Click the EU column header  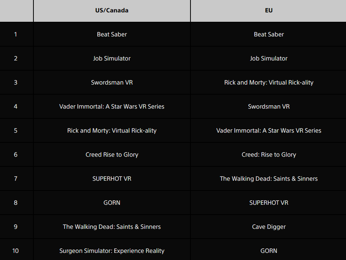click(269, 11)
